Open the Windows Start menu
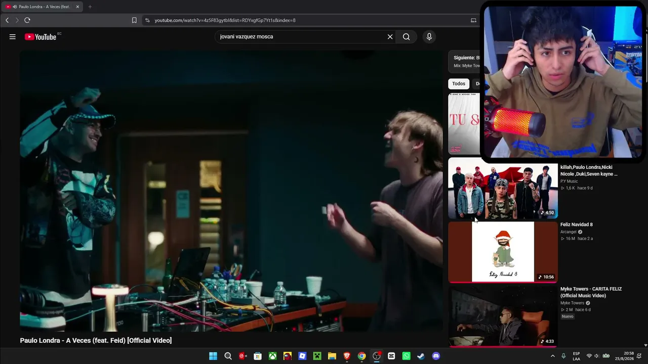 pos(213,356)
